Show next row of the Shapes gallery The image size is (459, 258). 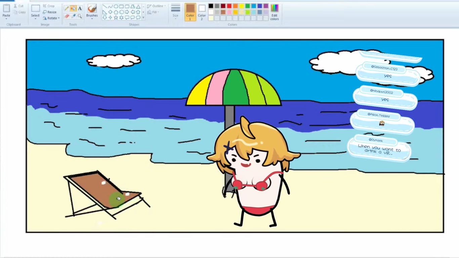(143, 12)
